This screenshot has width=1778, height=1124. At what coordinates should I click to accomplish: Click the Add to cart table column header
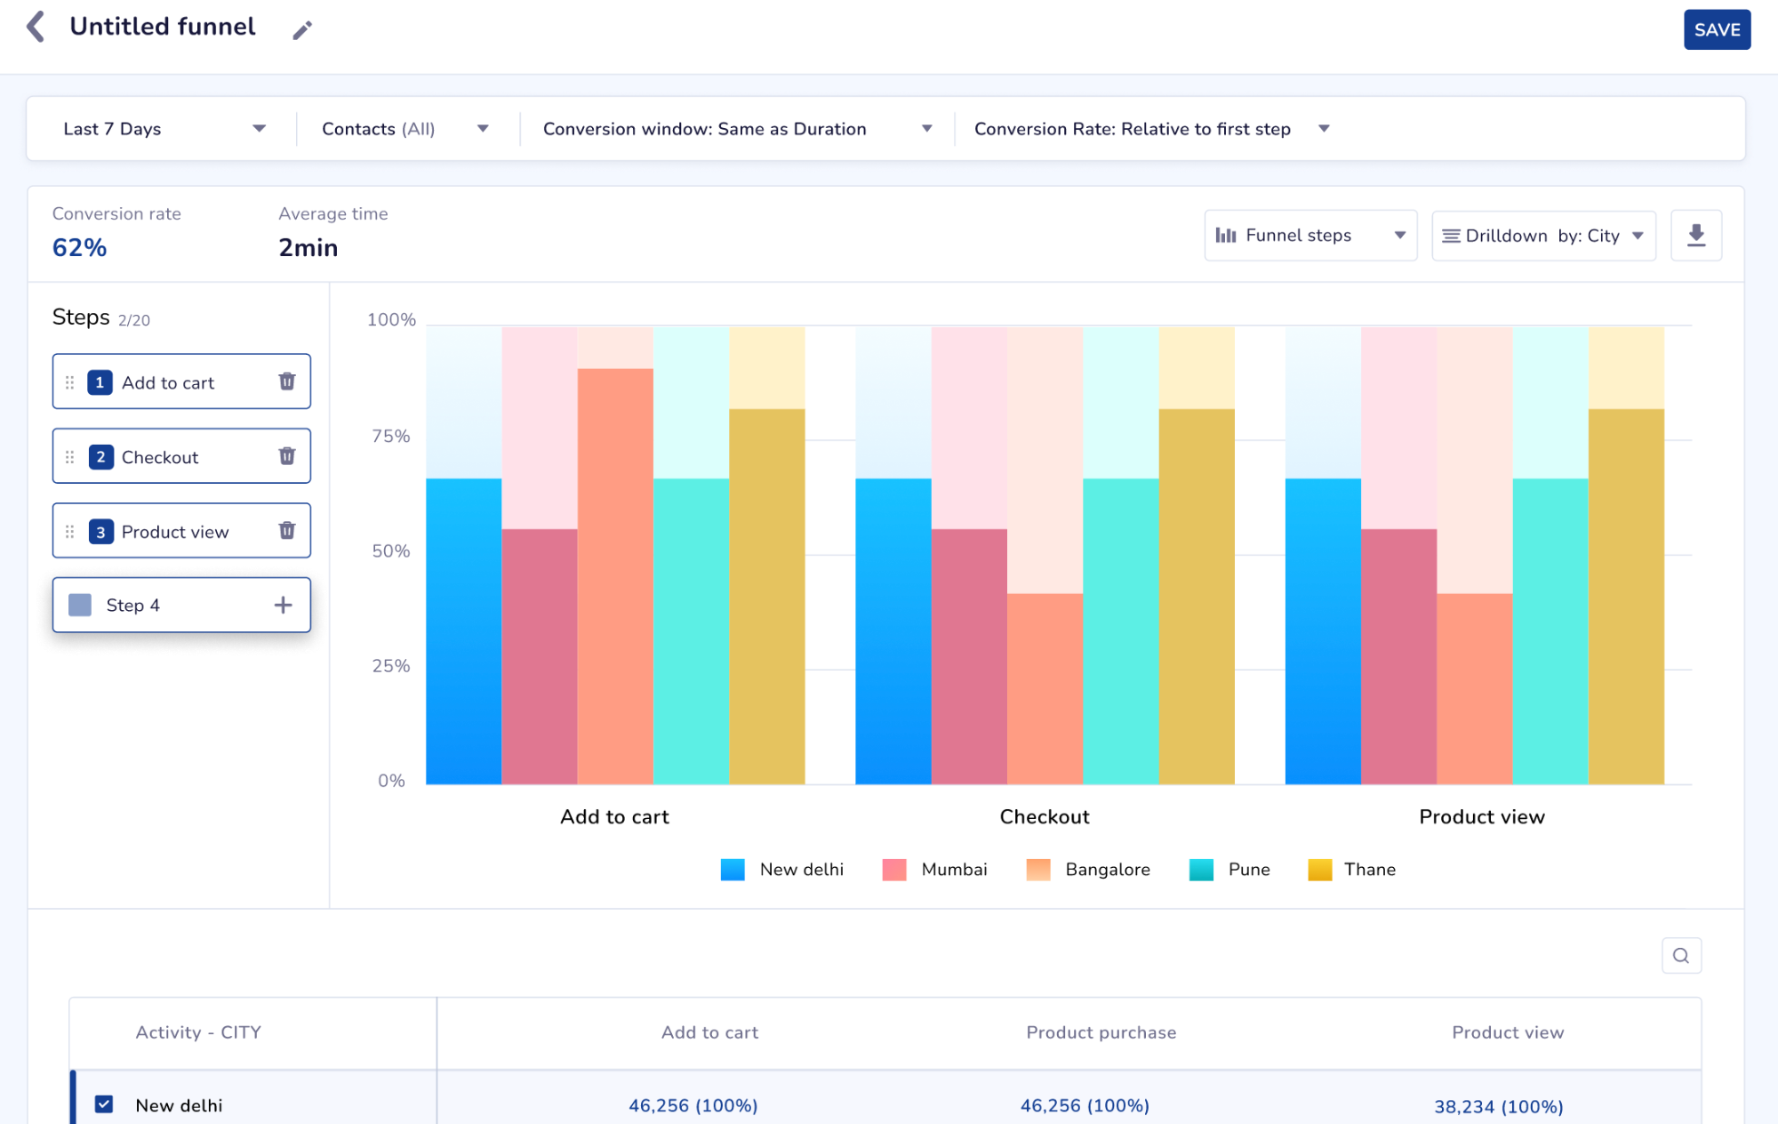click(709, 1032)
